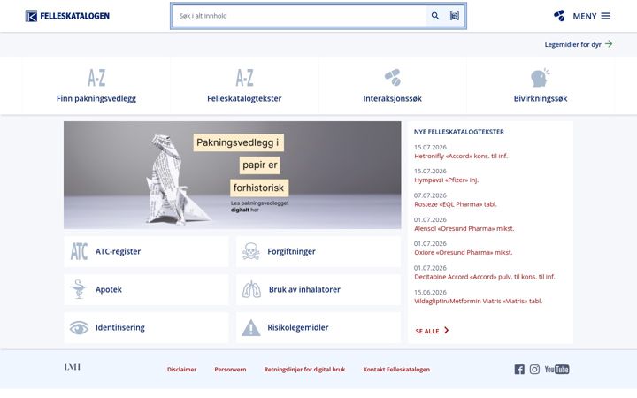
Task: Open the Facebook icon
Action: click(519, 369)
